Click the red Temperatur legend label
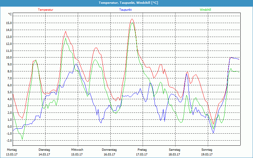This screenshot has height=158, width=253. point(46,10)
